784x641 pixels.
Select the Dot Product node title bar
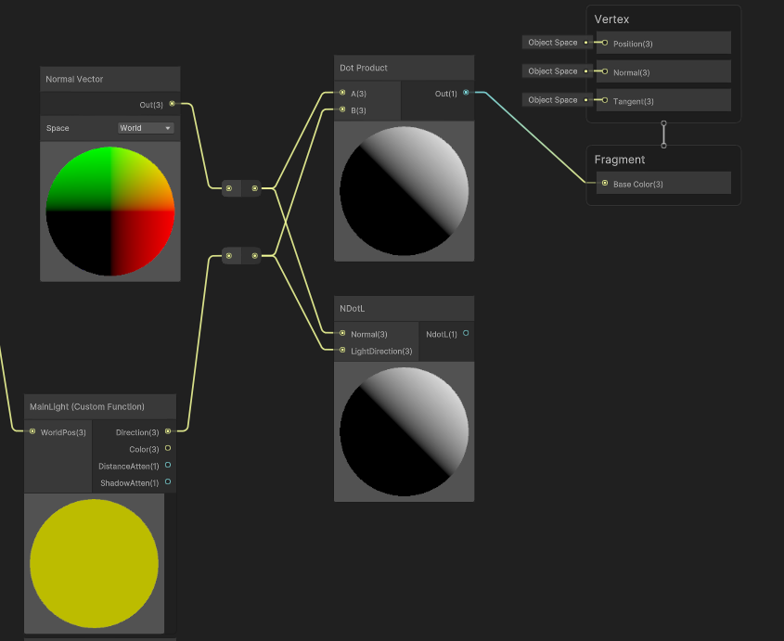(x=404, y=68)
